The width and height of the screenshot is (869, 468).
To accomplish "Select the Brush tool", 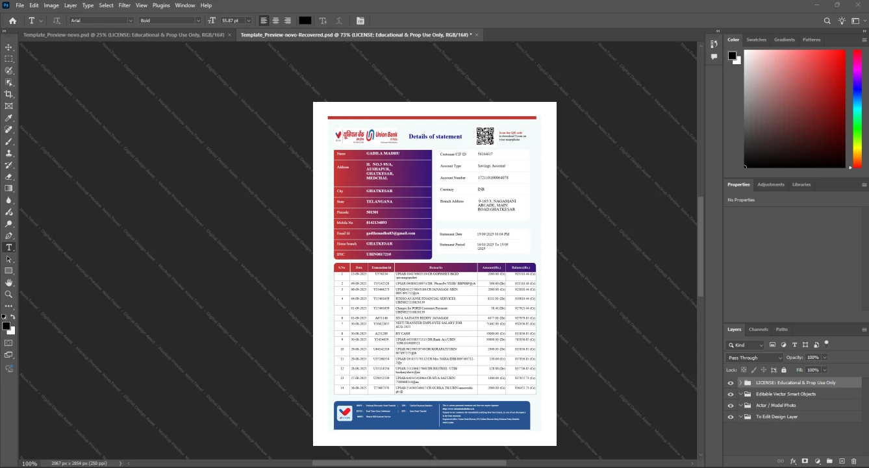I will pos(9,142).
